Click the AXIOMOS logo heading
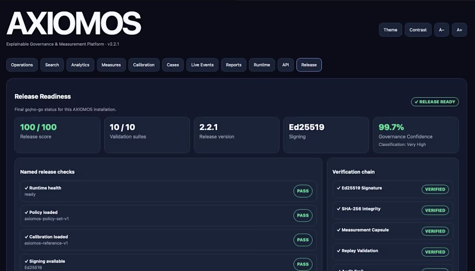The height and width of the screenshot is (271, 475). coord(74,23)
